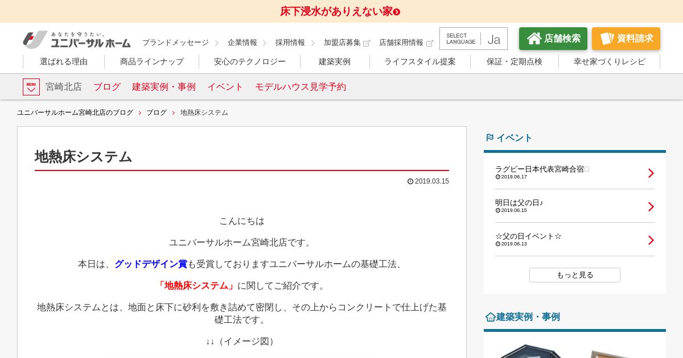Open 保証・定期点検 menu item
This screenshot has width=683, height=358.
pos(515,61)
